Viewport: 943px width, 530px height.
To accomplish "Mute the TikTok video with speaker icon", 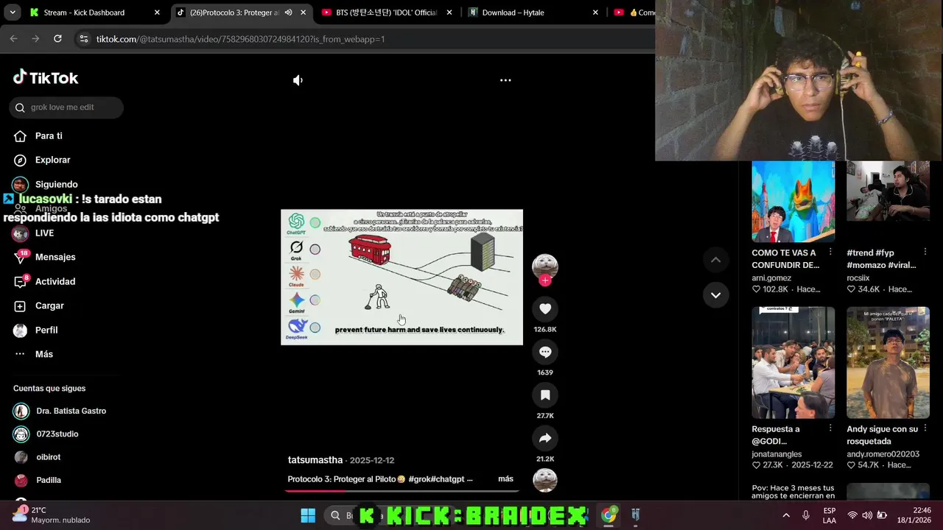I will click(x=298, y=80).
